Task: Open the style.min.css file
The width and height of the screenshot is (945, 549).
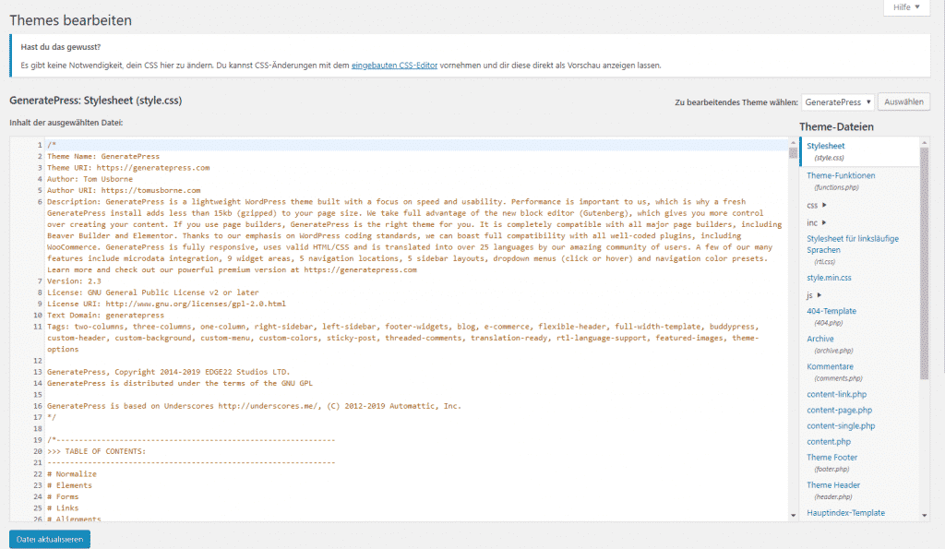Action: click(830, 278)
